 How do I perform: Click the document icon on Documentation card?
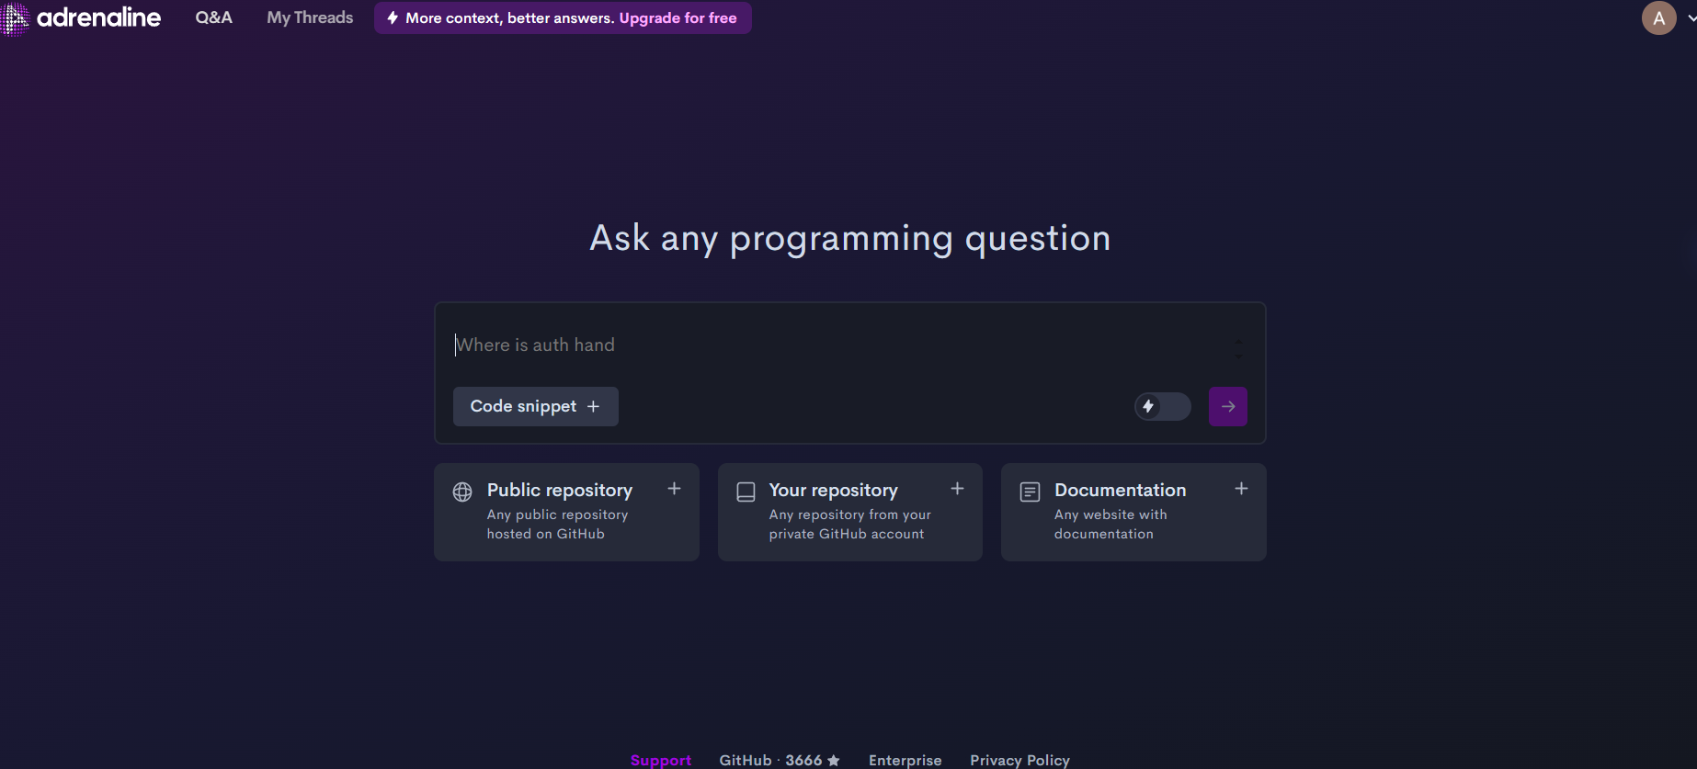pos(1030,492)
